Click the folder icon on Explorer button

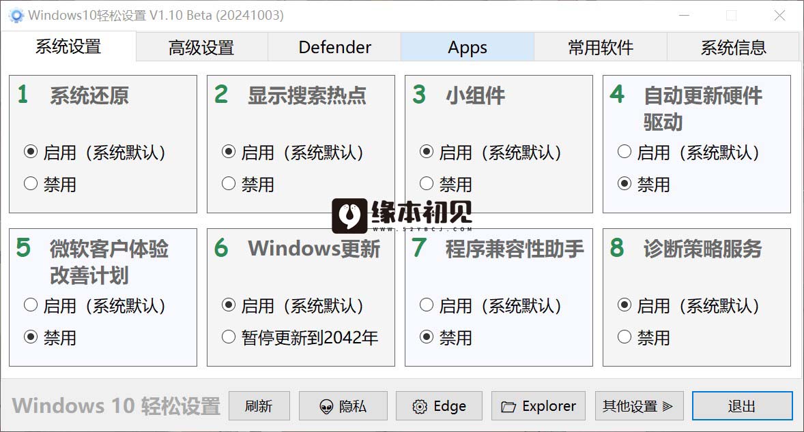pos(508,407)
